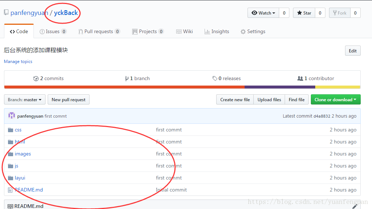Click the Manage topics link
Screen dimensions: 372x209
[18, 62]
